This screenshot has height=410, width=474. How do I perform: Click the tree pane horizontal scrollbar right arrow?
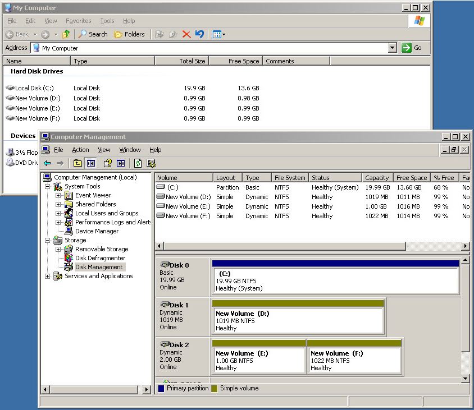(147, 389)
